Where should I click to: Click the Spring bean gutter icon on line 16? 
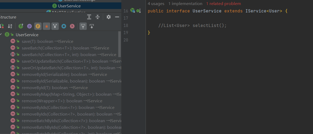click(133, 10)
